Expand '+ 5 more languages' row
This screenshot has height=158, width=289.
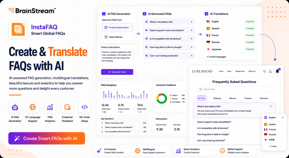pyautogui.click(x=231, y=57)
